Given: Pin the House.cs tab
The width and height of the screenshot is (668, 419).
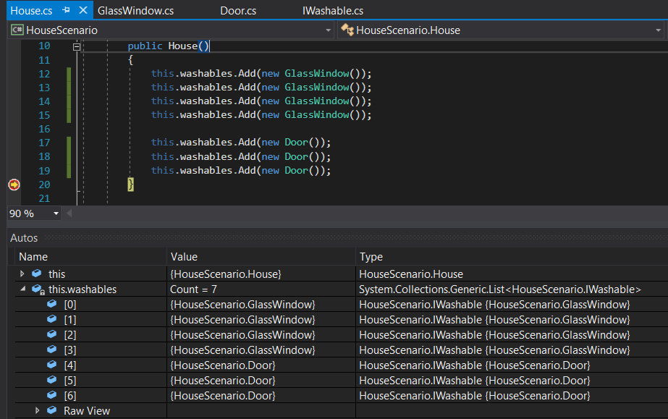Looking at the screenshot, I should 66,10.
